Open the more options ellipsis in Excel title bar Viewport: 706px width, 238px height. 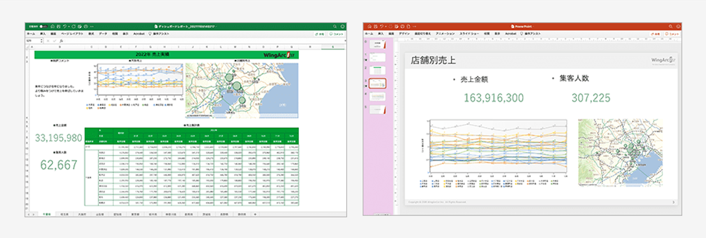(x=92, y=26)
